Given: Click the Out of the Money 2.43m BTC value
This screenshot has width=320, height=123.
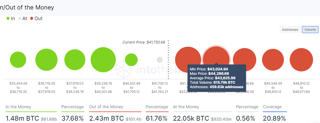Looking at the screenshot, I should click(106, 118).
